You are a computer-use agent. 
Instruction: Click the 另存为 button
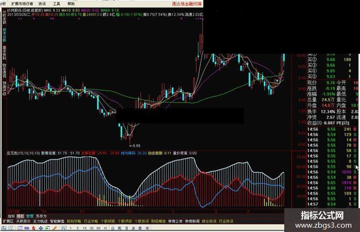tap(41, 216)
